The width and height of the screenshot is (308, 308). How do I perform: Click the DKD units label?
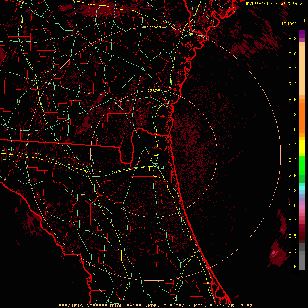[300, 21]
